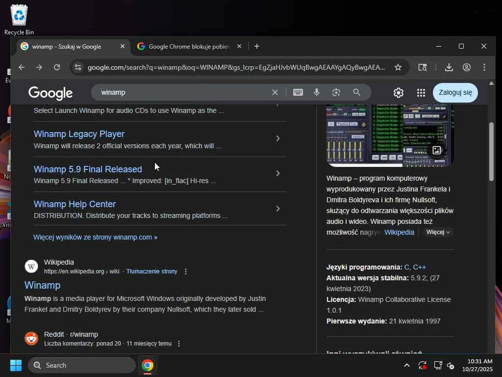Go forward with the forward arrow

(39, 67)
